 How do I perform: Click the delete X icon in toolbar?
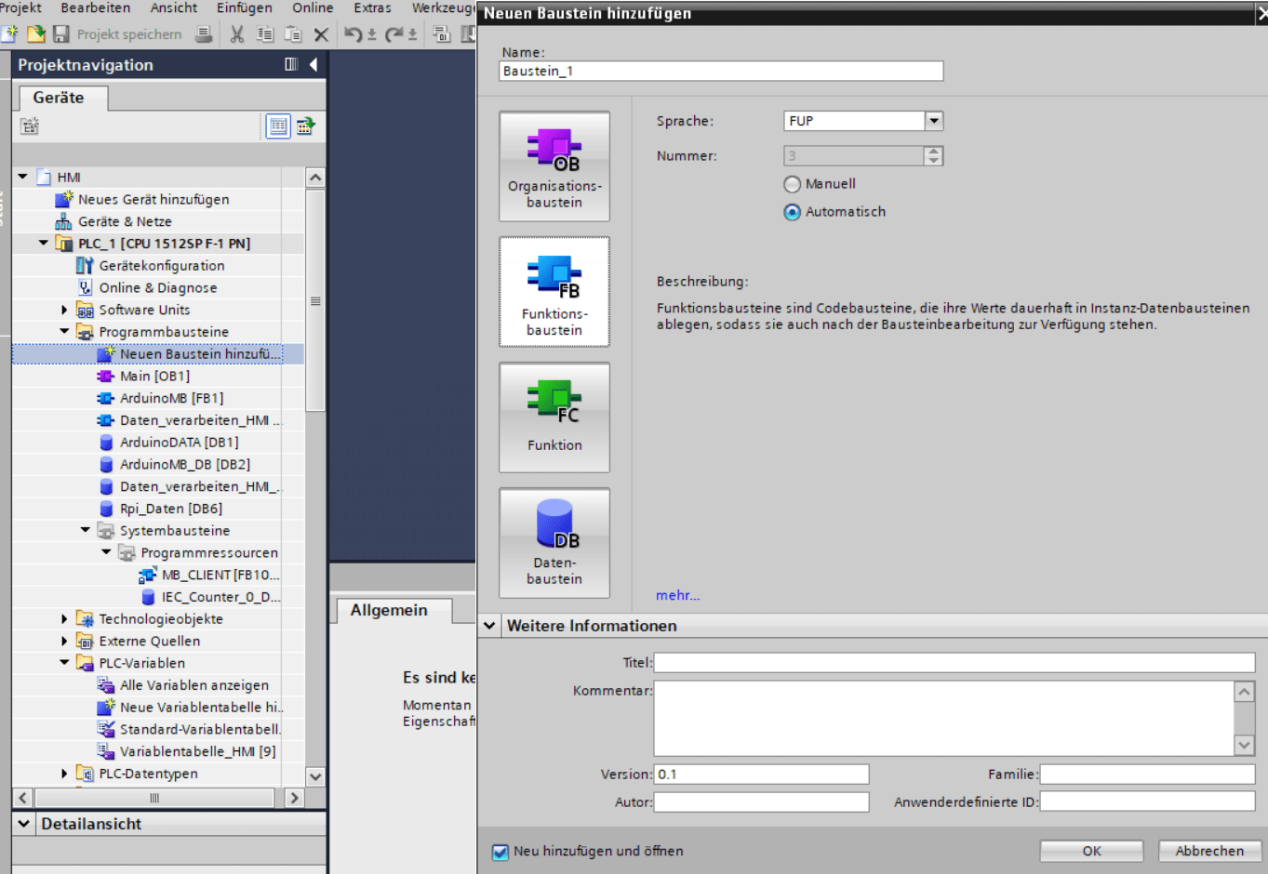pos(321,34)
